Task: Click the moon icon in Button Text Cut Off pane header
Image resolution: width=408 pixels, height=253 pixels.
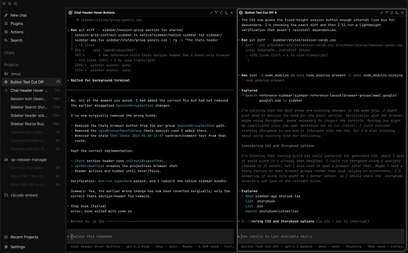Action: click(397, 13)
